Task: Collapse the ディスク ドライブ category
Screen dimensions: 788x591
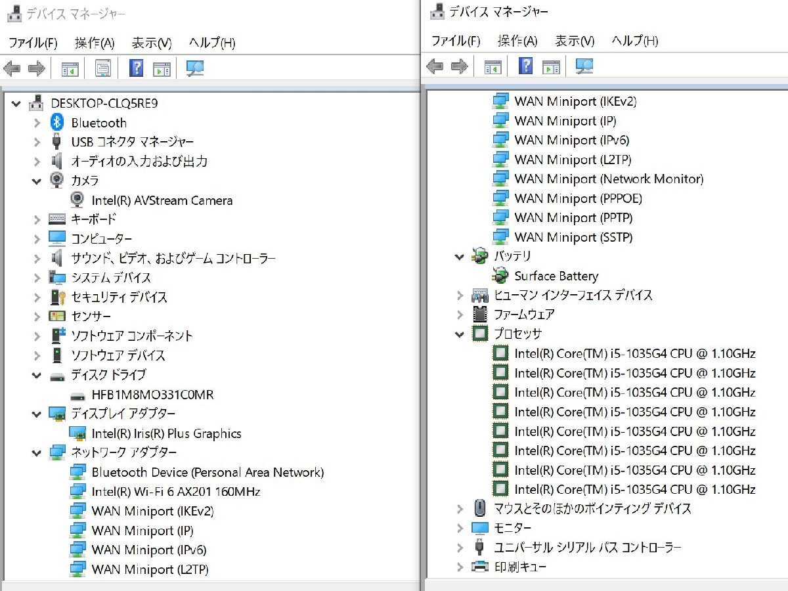Action: click(37, 376)
